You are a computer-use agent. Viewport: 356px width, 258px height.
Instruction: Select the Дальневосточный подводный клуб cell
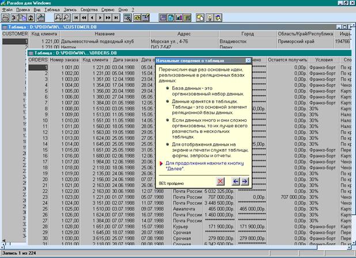point(105,41)
